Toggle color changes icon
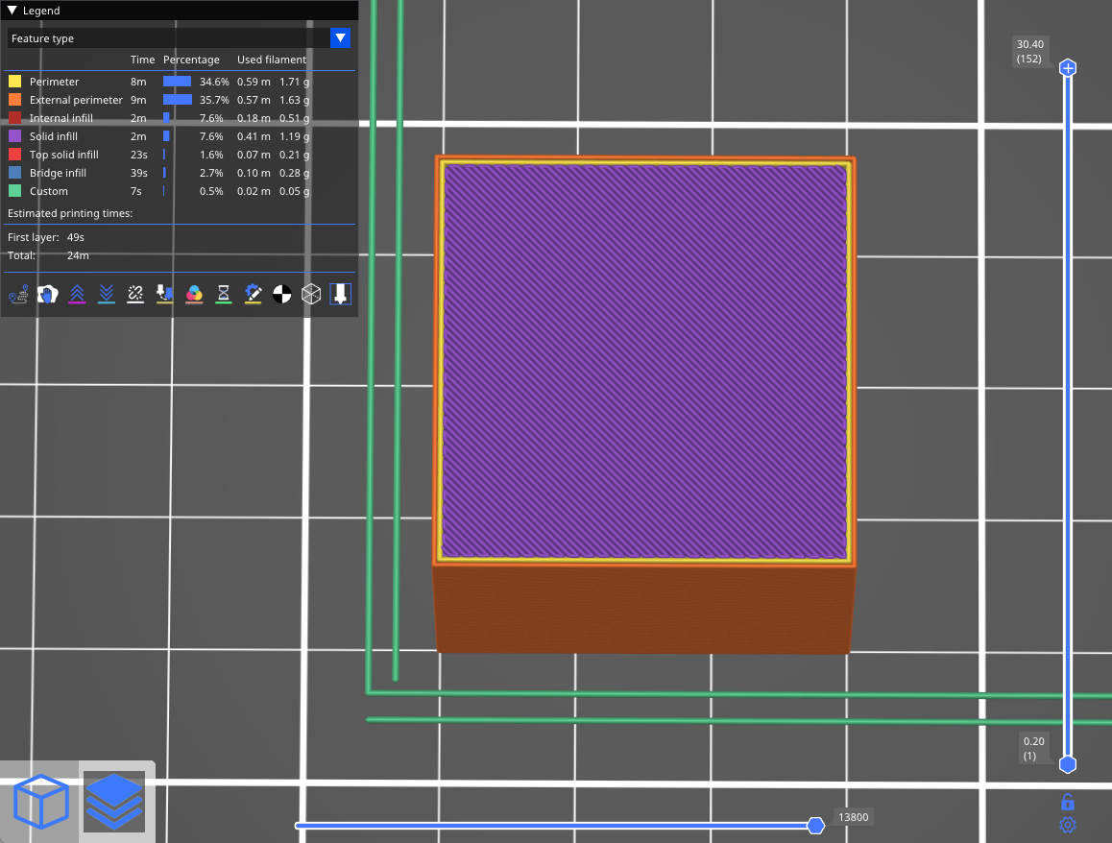 pos(194,295)
